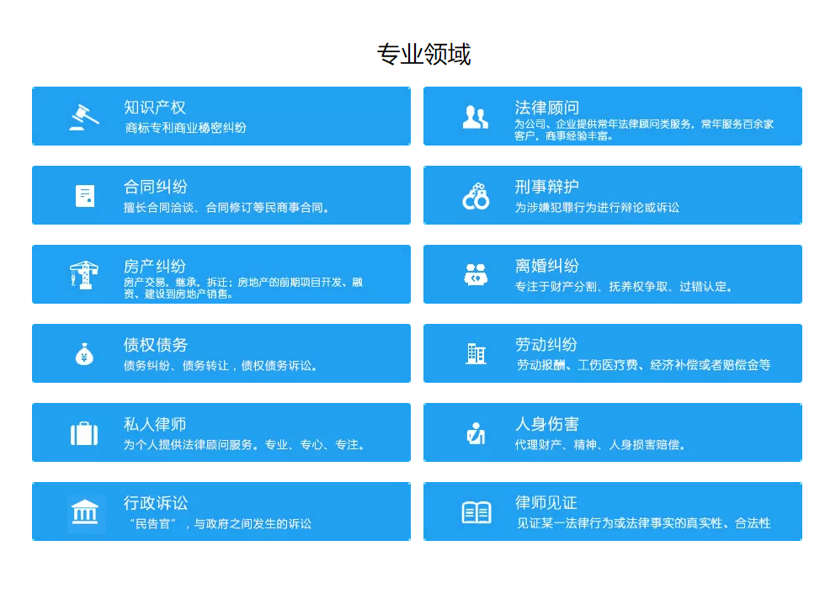Open the 合同纠纷 title link
Image resolution: width=825 pixels, height=604 pixels.
155,187
